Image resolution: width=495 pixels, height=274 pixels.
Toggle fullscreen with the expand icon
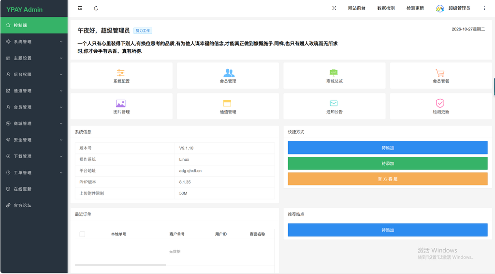pyautogui.click(x=334, y=8)
